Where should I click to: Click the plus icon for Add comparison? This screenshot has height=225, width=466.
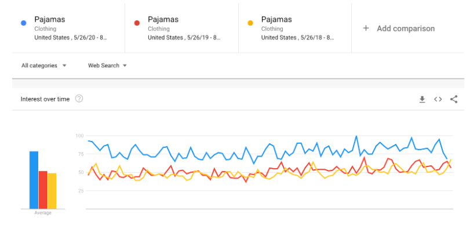tap(366, 28)
